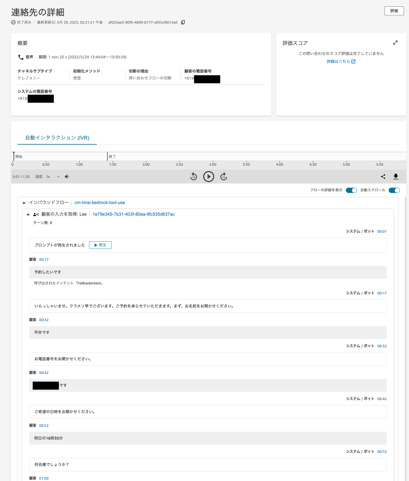
Task: Toggle 自動スクロール switch
Action: pyautogui.click(x=394, y=190)
